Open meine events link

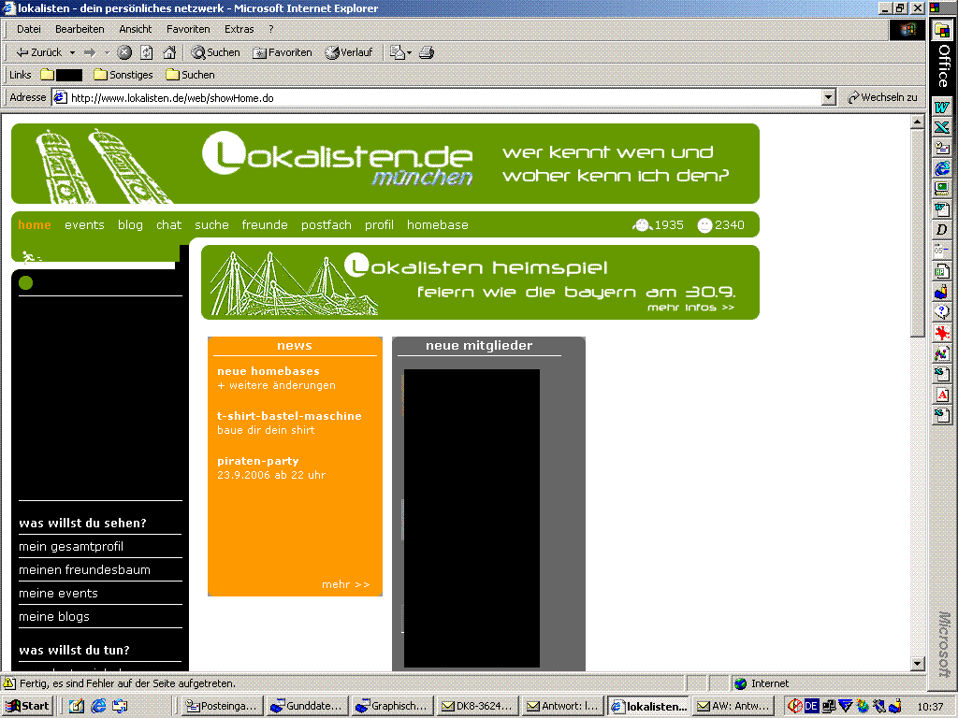click(x=58, y=593)
